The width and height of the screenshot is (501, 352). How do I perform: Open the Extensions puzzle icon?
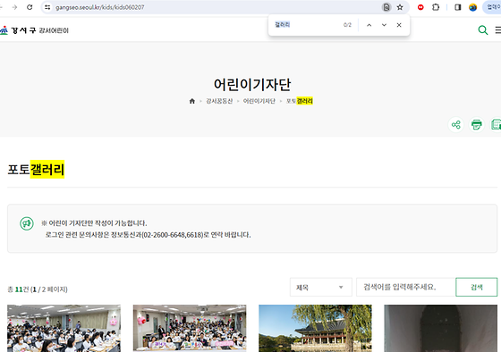436,7
